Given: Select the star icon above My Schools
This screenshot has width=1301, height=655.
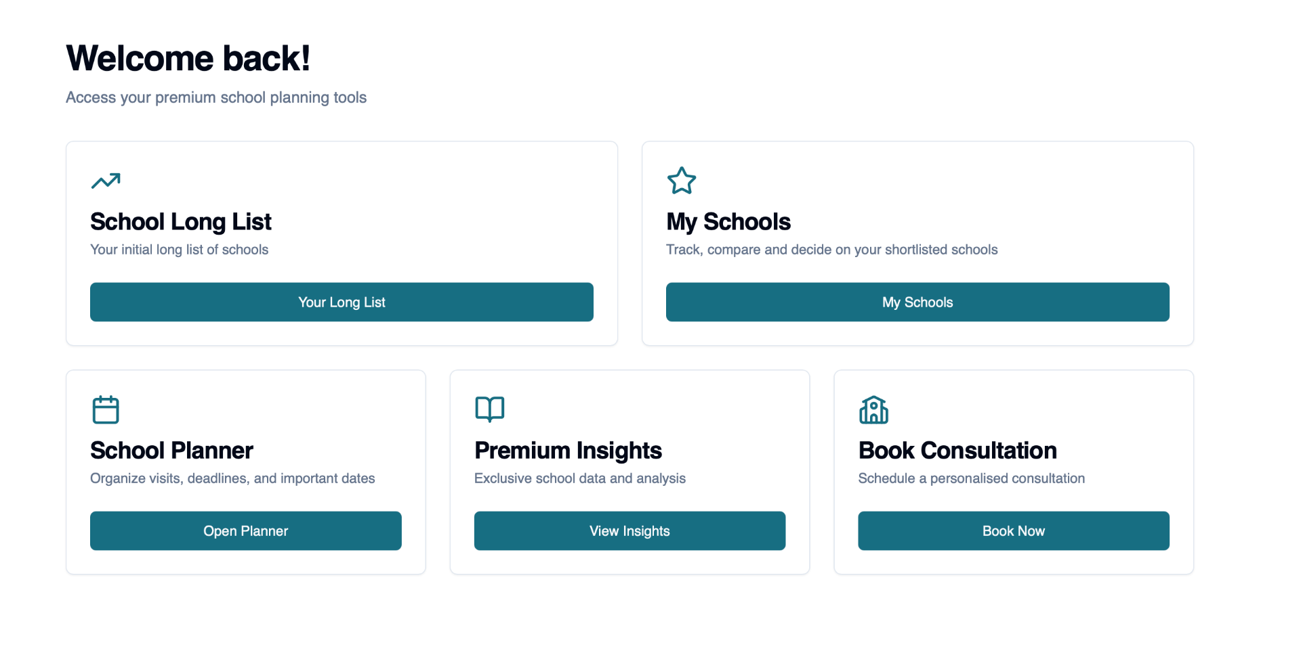Looking at the screenshot, I should pos(682,181).
